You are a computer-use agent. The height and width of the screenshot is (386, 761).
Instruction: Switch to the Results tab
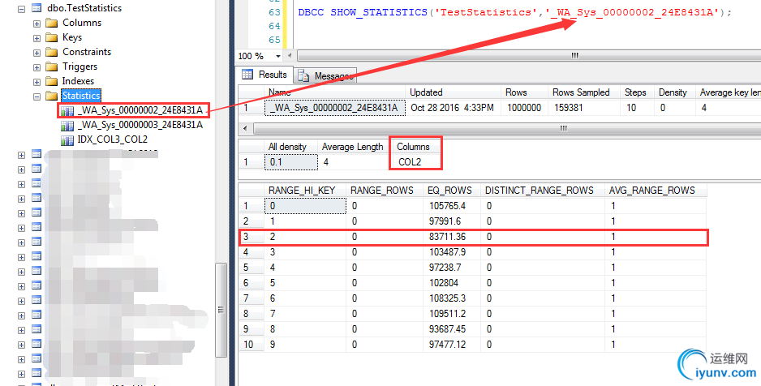265,75
